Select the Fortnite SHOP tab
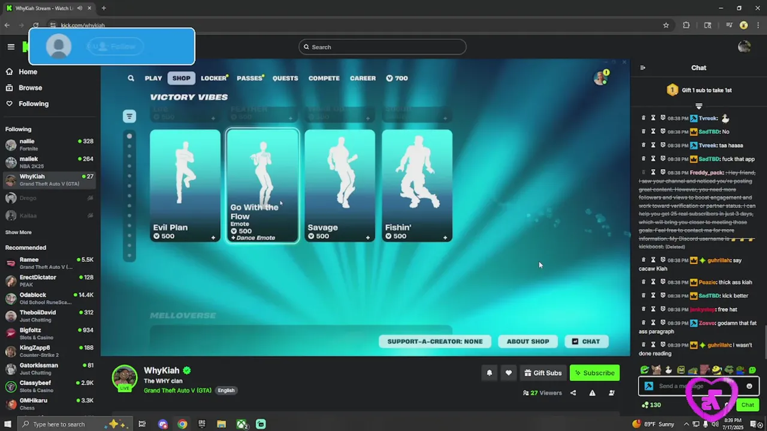 [x=182, y=78]
